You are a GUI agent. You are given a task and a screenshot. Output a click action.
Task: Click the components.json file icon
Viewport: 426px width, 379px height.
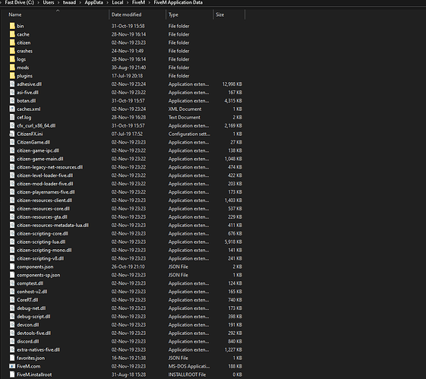point(12,267)
